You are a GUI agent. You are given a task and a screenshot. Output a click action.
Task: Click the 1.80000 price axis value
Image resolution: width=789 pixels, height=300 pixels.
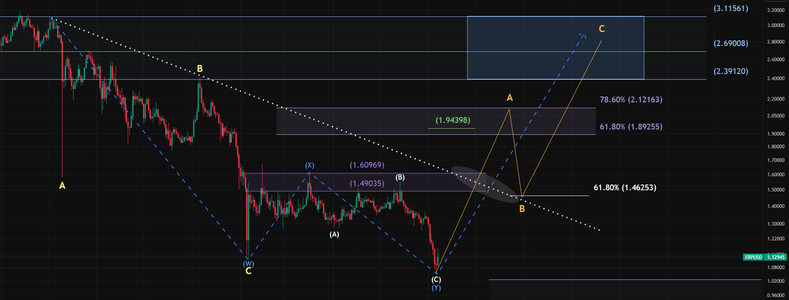[x=776, y=147]
